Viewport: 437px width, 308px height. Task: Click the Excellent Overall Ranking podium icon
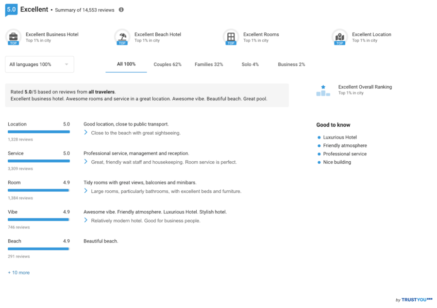(x=323, y=91)
